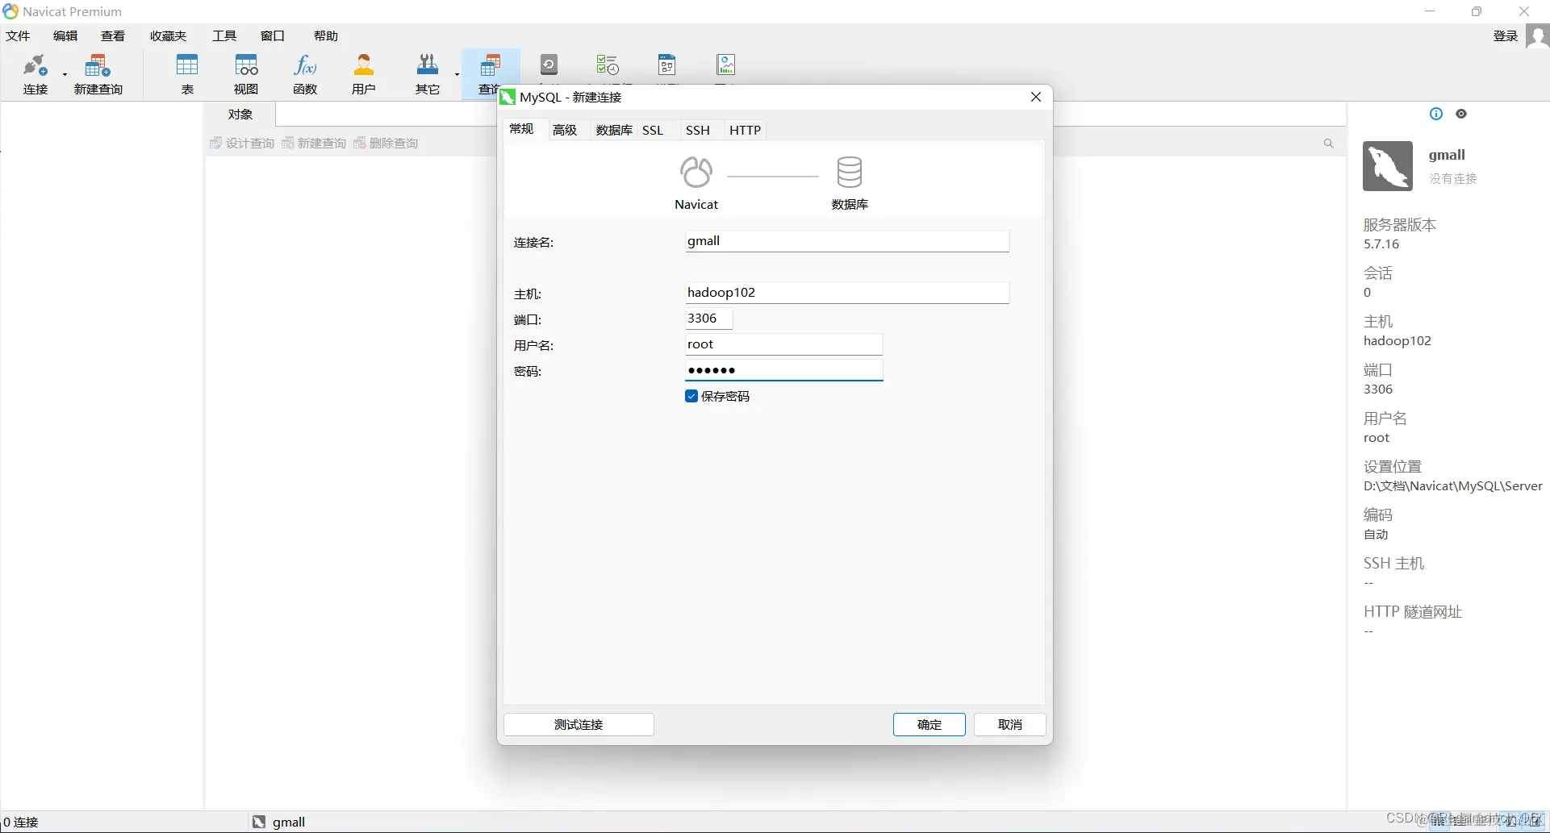Click the 主机 field containing hadoop102
Image resolution: width=1550 pixels, height=833 pixels.
[x=847, y=293]
